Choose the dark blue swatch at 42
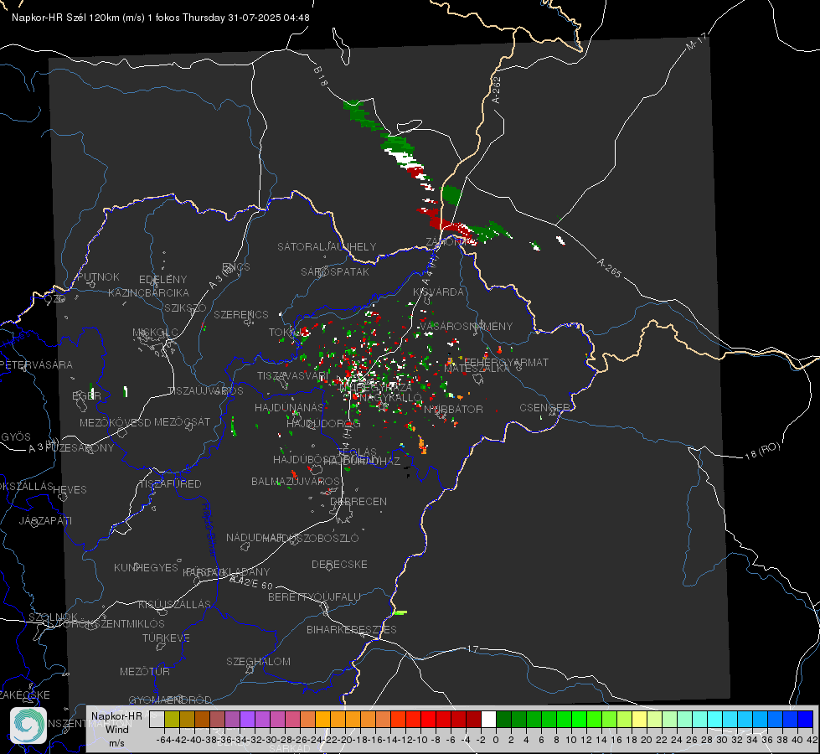This screenshot has height=754, width=820. pos(806,719)
